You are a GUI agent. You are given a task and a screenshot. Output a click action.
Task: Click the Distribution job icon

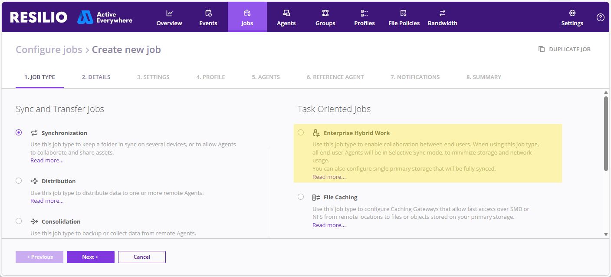tap(34, 181)
